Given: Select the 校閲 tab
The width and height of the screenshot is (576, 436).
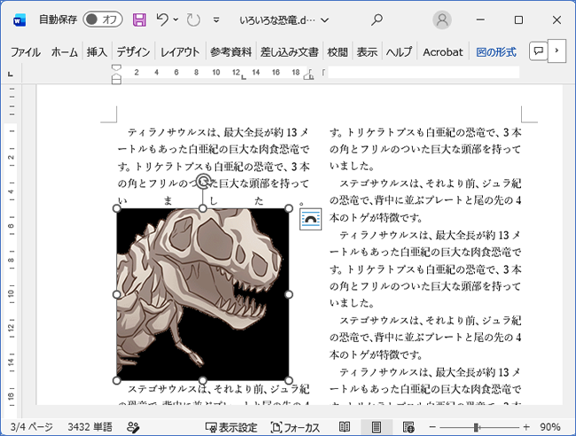Looking at the screenshot, I should pyautogui.click(x=338, y=52).
